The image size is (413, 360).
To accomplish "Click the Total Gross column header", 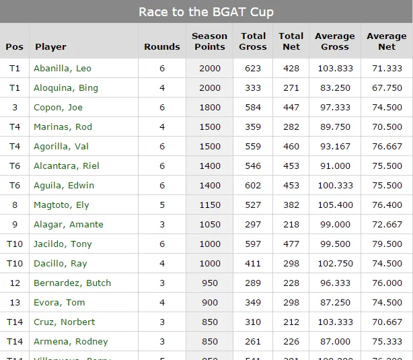I will click(253, 41).
